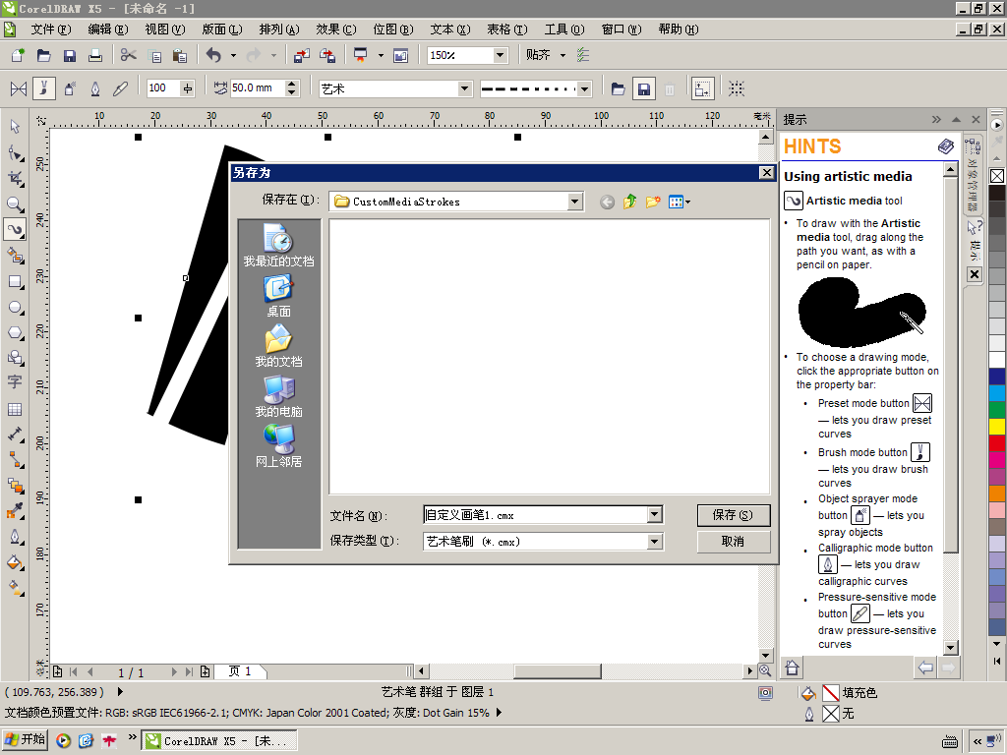Expand the 贴齐 snap dropdown
Viewport: 1007px width, 755px height.
pos(563,55)
